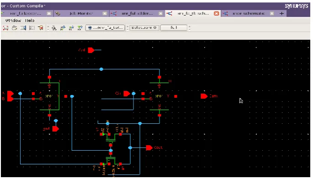Image resolution: width=313 pixels, height=179 pixels.
Task: Select the hand pan tool
Action: [x=14, y=28]
